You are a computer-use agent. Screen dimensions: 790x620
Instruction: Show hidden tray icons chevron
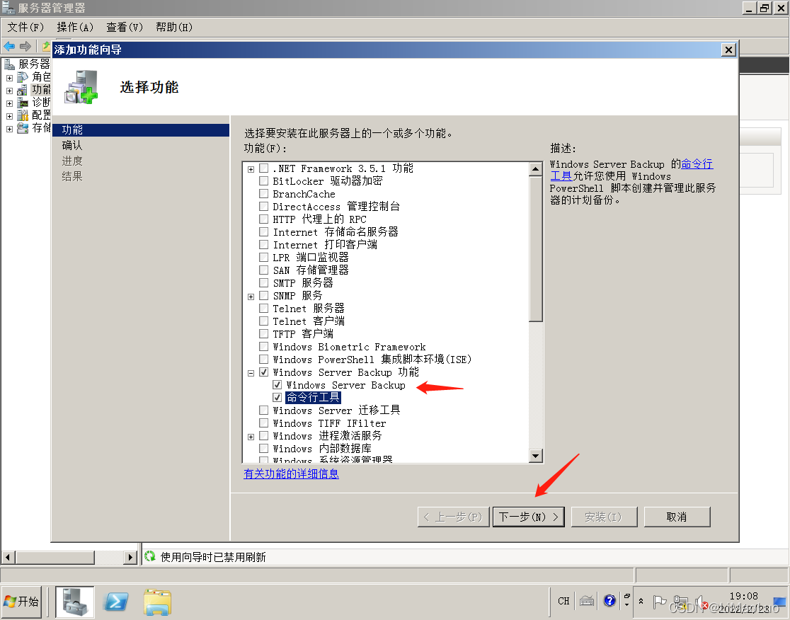tap(641, 601)
